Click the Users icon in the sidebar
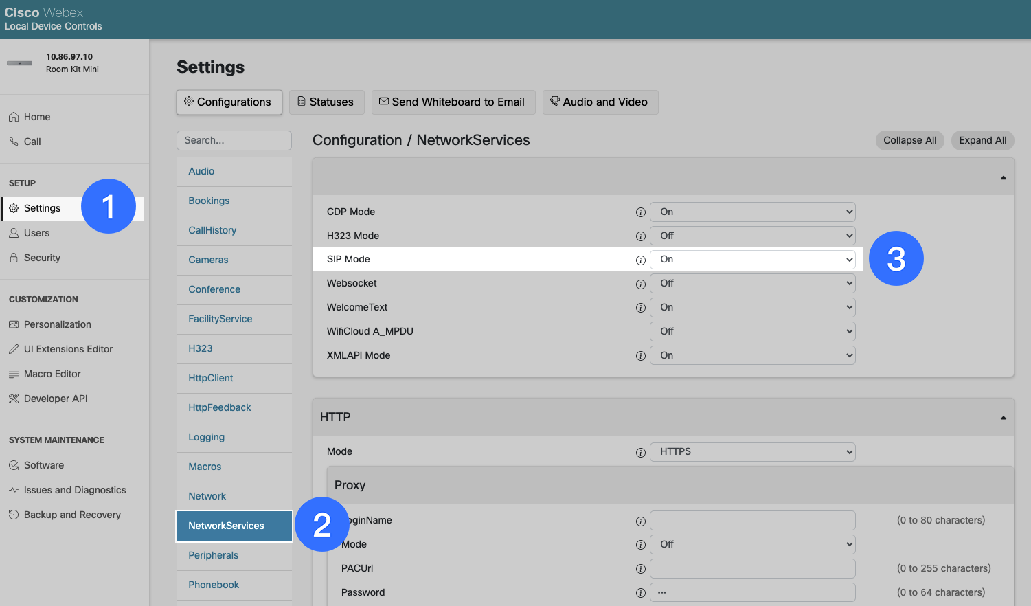 click(15, 233)
